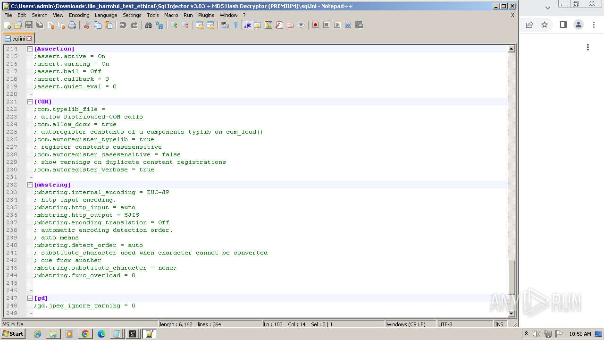Select the sql.ini document tab
This screenshot has width=604, height=340.
tap(18, 38)
